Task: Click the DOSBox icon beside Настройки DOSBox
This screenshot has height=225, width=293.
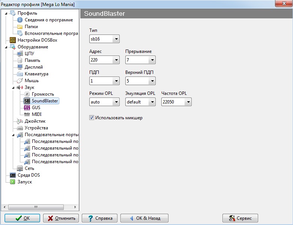Action: (x=13, y=40)
